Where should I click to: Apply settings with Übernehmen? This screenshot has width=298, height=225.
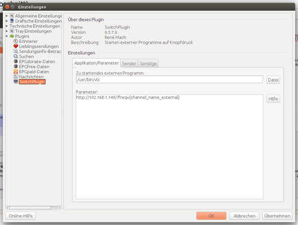(x=277, y=215)
